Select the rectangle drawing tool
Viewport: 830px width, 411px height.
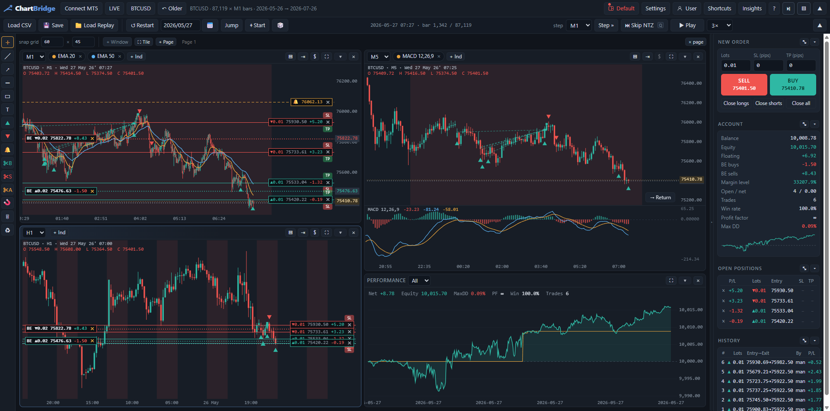[x=7, y=96]
